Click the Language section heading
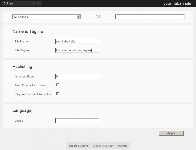 (22, 110)
